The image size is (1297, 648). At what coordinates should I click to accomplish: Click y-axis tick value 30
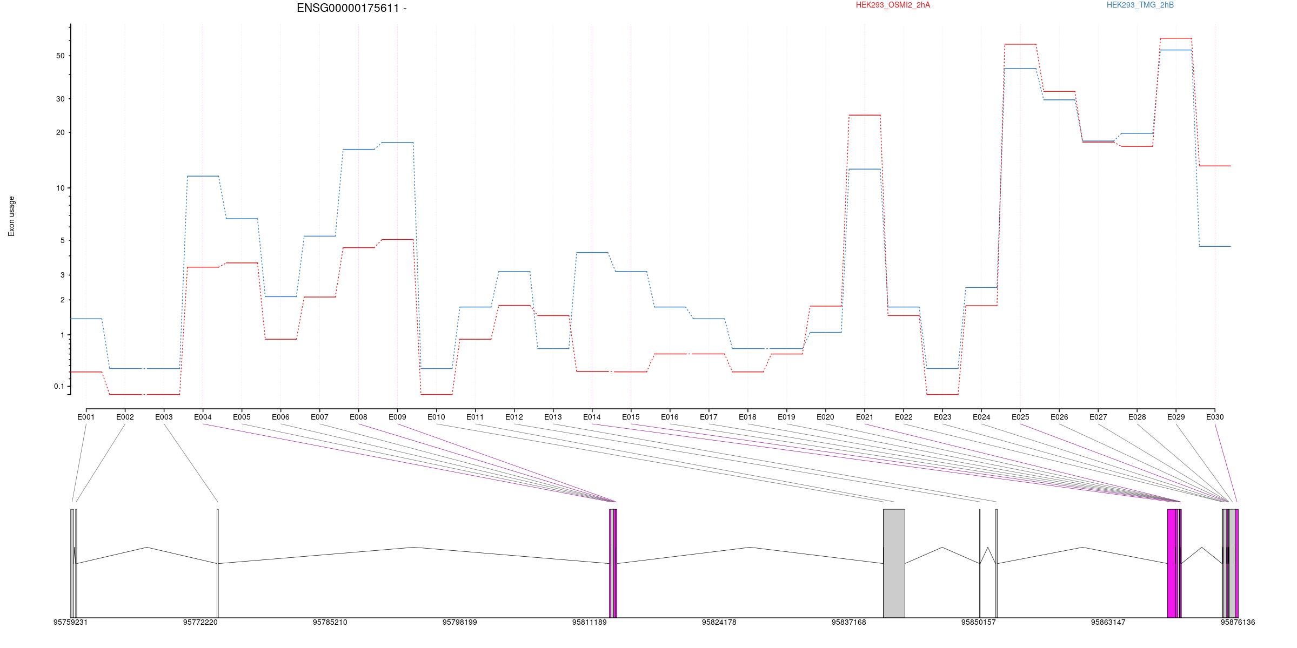(x=59, y=99)
